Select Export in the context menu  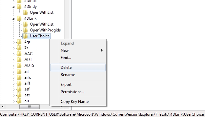coord(78,85)
